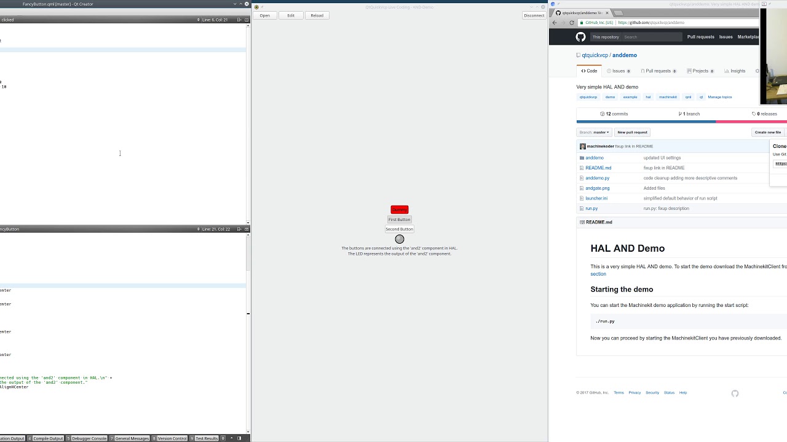This screenshot has height=442, width=787.
Task: Open the Projects tab
Action: click(x=700, y=71)
